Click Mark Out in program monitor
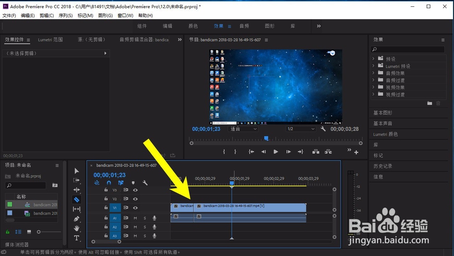 [235, 151]
